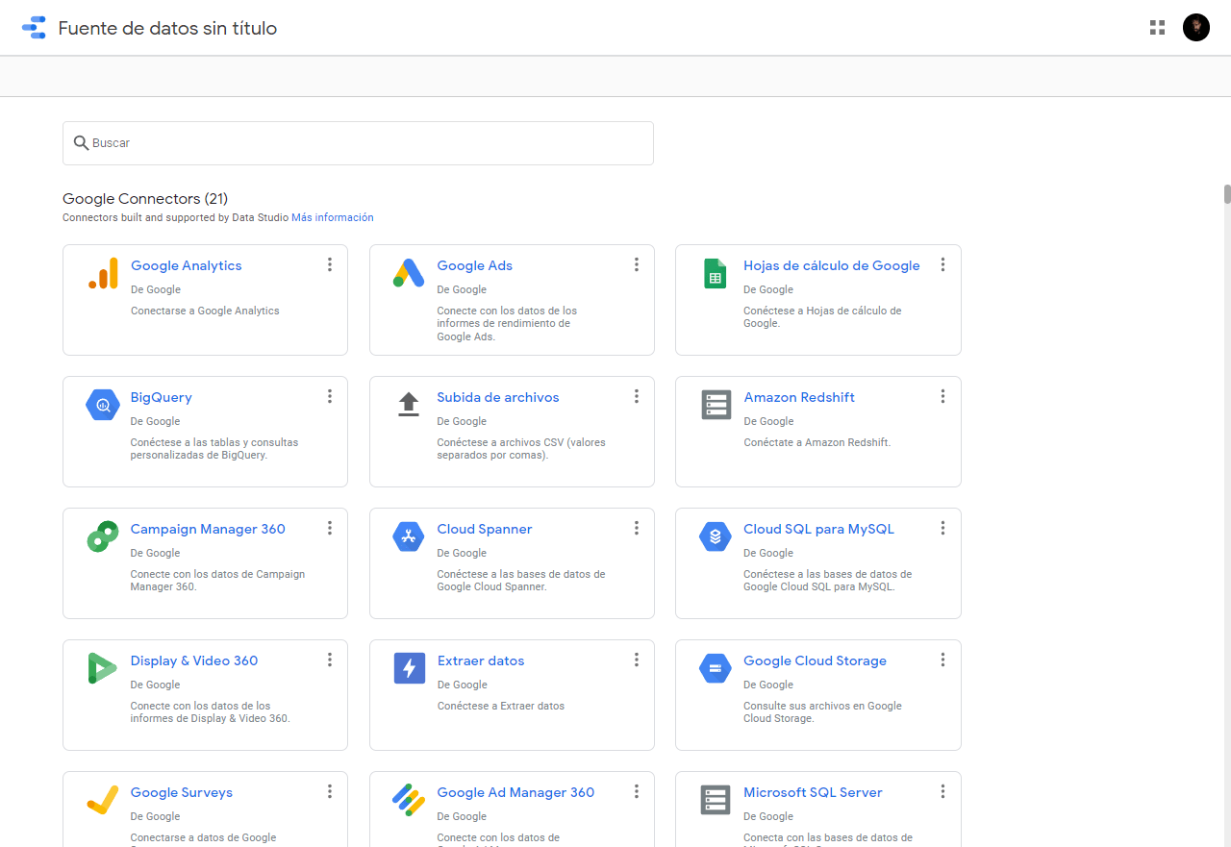Select the Cloud SQL para MySQL title

pos(818,529)
